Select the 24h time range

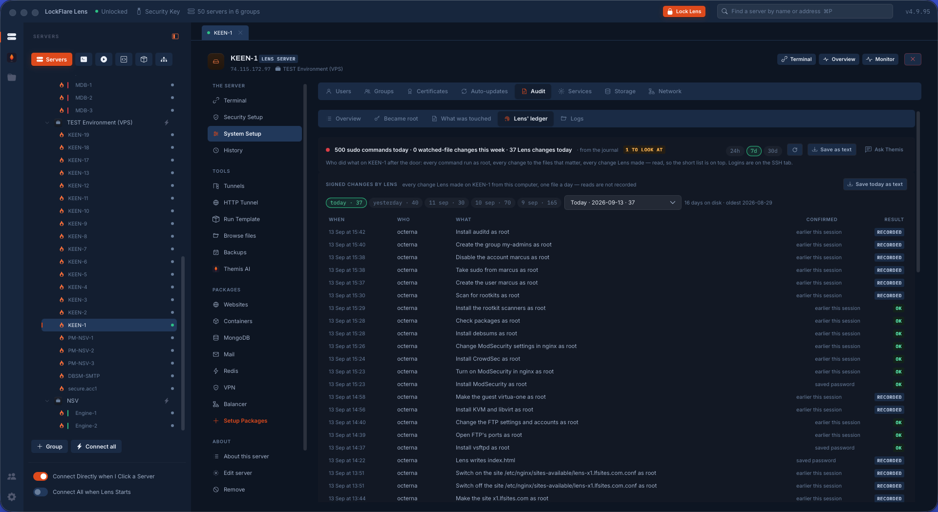pos(735,151)
